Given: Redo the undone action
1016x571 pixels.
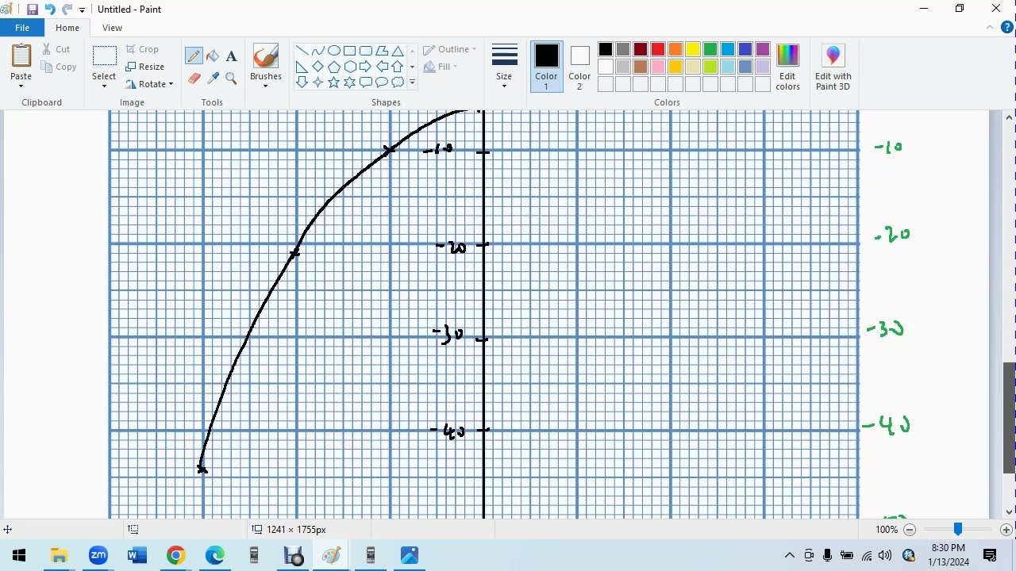Looking at the screenshot, I should tap(67, 10).
